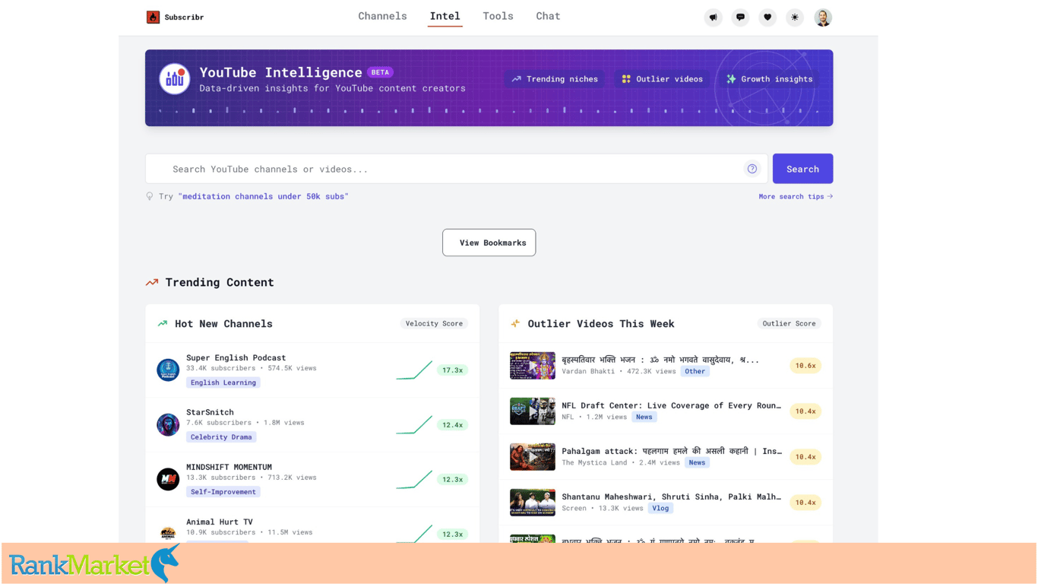Click the 12.4x velocity score badge

[453, 425]
